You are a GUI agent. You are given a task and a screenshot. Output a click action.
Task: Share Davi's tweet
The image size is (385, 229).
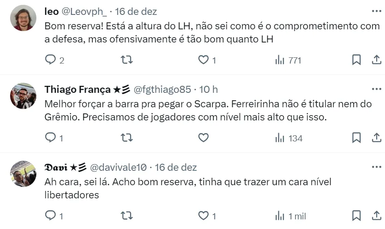(376, 216)
